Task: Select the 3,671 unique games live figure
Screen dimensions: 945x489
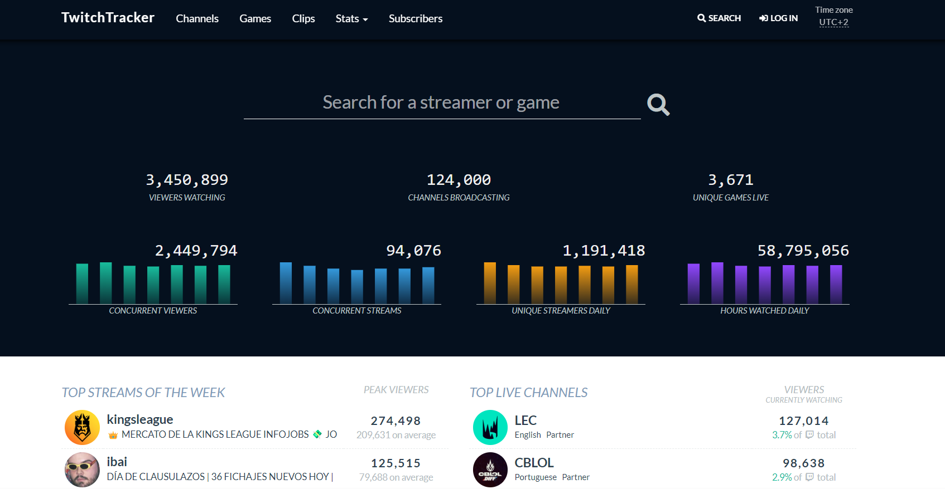Action: click(731, 180)
